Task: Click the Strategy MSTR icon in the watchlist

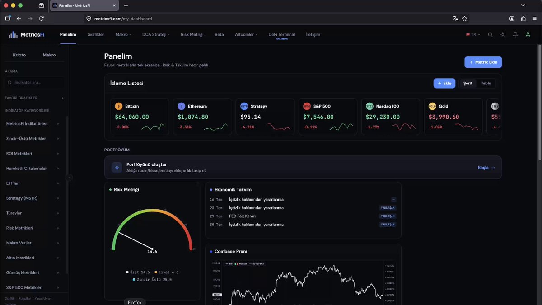Action: pyautogui.click(x=244, y=106)
